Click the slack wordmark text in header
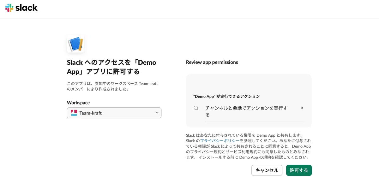The width and height of the screenshot is (379, 196). pos(27,8)
